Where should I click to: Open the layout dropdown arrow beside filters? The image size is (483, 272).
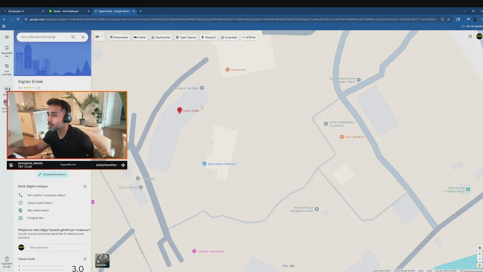[x=102, y=37]
